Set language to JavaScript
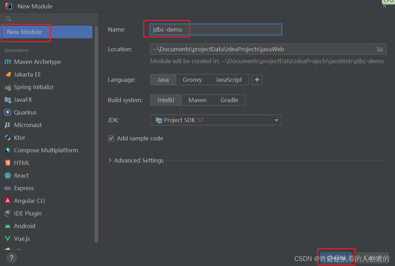395x266 pixels. click(x=229, y=80)
